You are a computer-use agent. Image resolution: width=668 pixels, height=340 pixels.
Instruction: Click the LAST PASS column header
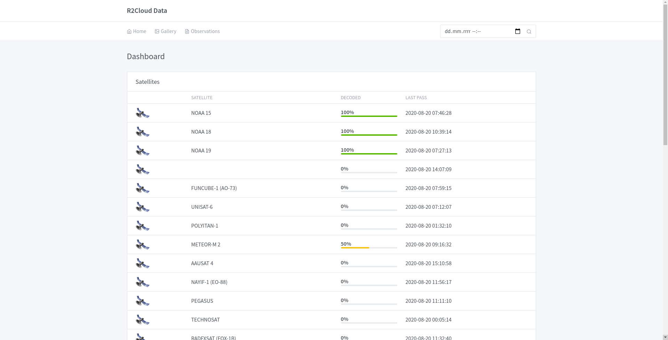coord(416,98)
